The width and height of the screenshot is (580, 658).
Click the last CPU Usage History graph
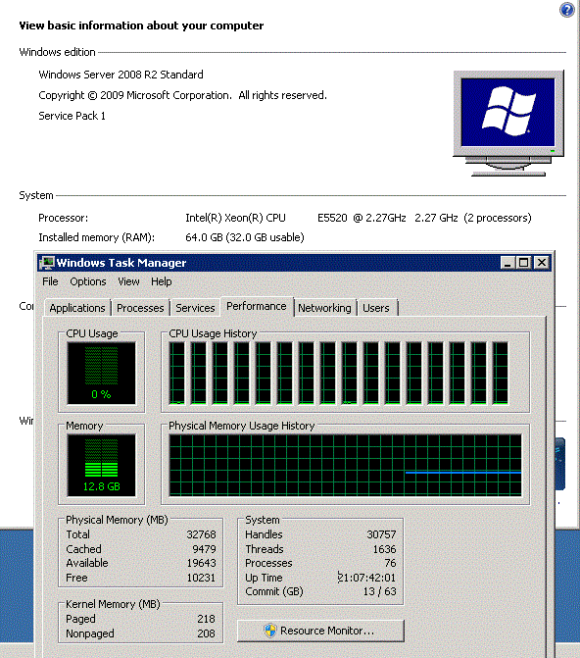pos(500,373)
